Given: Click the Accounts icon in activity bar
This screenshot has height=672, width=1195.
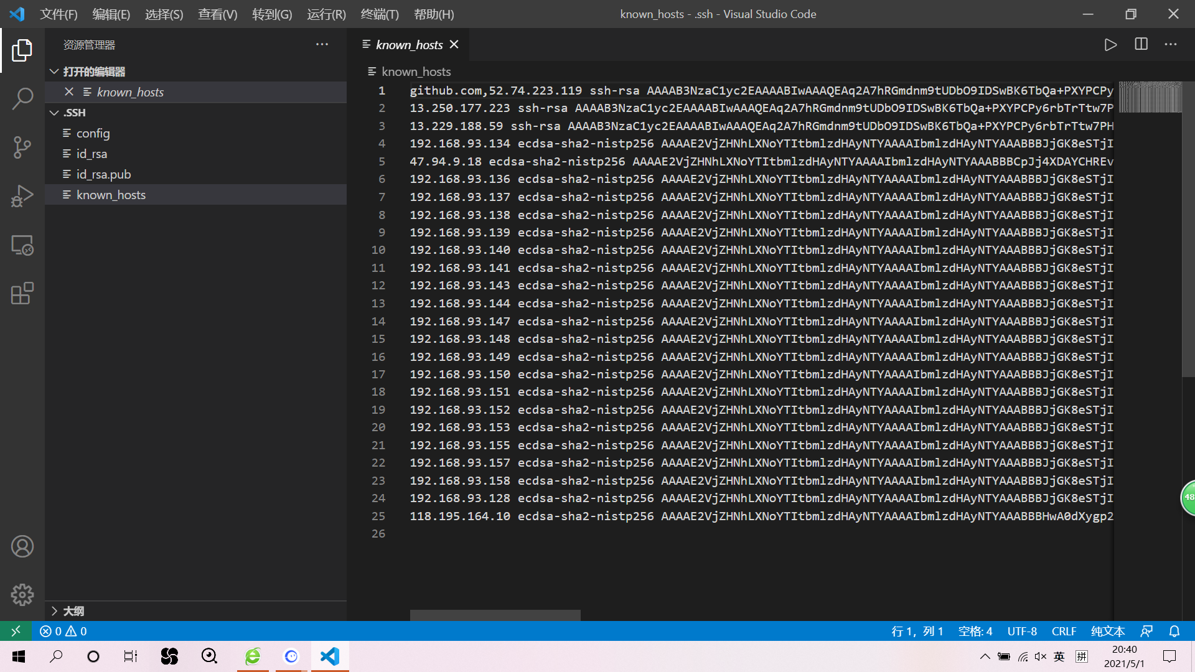Looking at the screenshot, I should click(x=22, y=546).
